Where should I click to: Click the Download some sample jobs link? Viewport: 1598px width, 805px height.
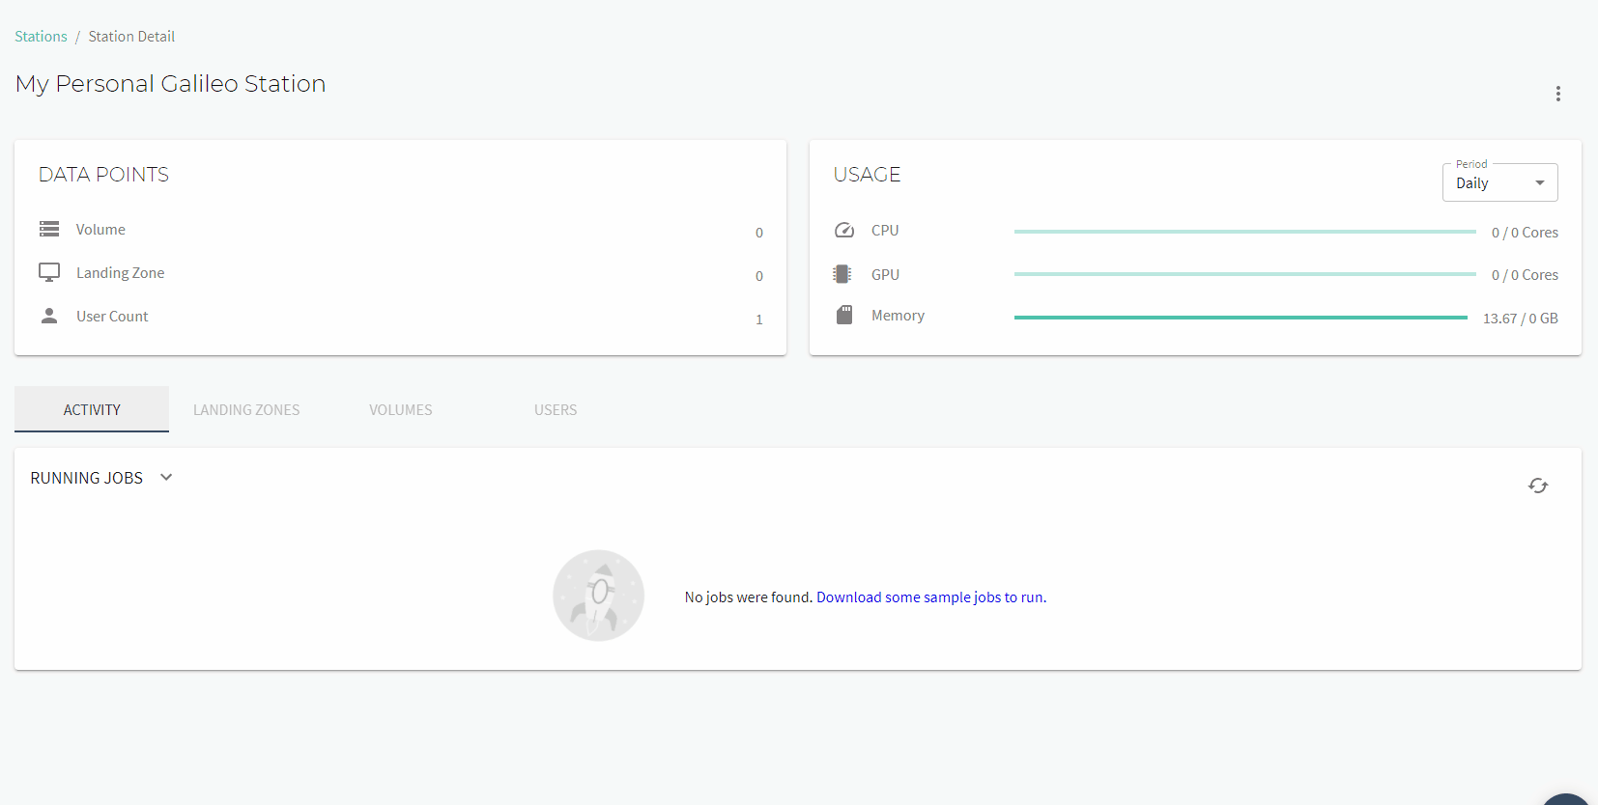(929, 597)
